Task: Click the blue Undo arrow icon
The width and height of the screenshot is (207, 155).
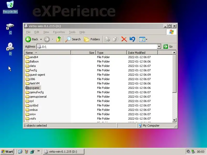Action: [132, 39]
